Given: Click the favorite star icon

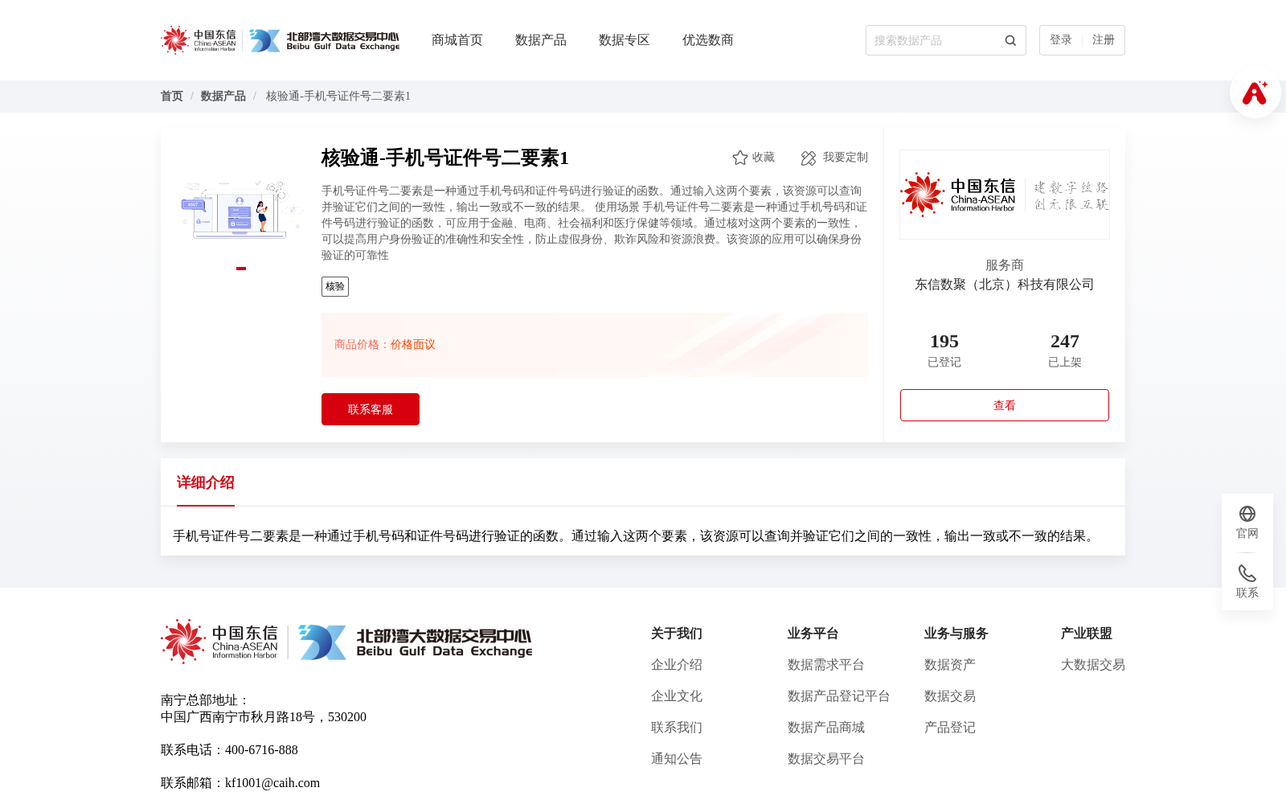Looking at the screenshot, I should (x=740, y=158).
